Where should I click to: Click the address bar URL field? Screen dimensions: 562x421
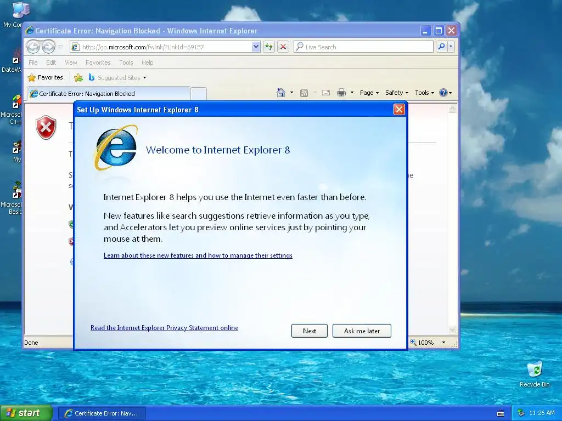(161, 47)
